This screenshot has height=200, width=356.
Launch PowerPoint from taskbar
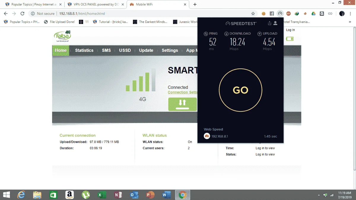pyautogui.click(x=150, y=195)
